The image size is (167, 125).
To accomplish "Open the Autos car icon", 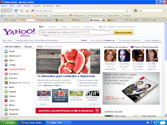I will [6, 60].
